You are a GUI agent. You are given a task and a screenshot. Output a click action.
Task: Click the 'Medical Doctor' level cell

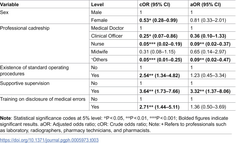pyautogui.click(x=107, y=28)
